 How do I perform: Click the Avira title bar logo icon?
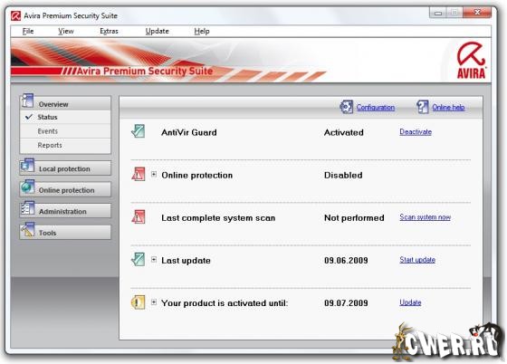point(15,15)
